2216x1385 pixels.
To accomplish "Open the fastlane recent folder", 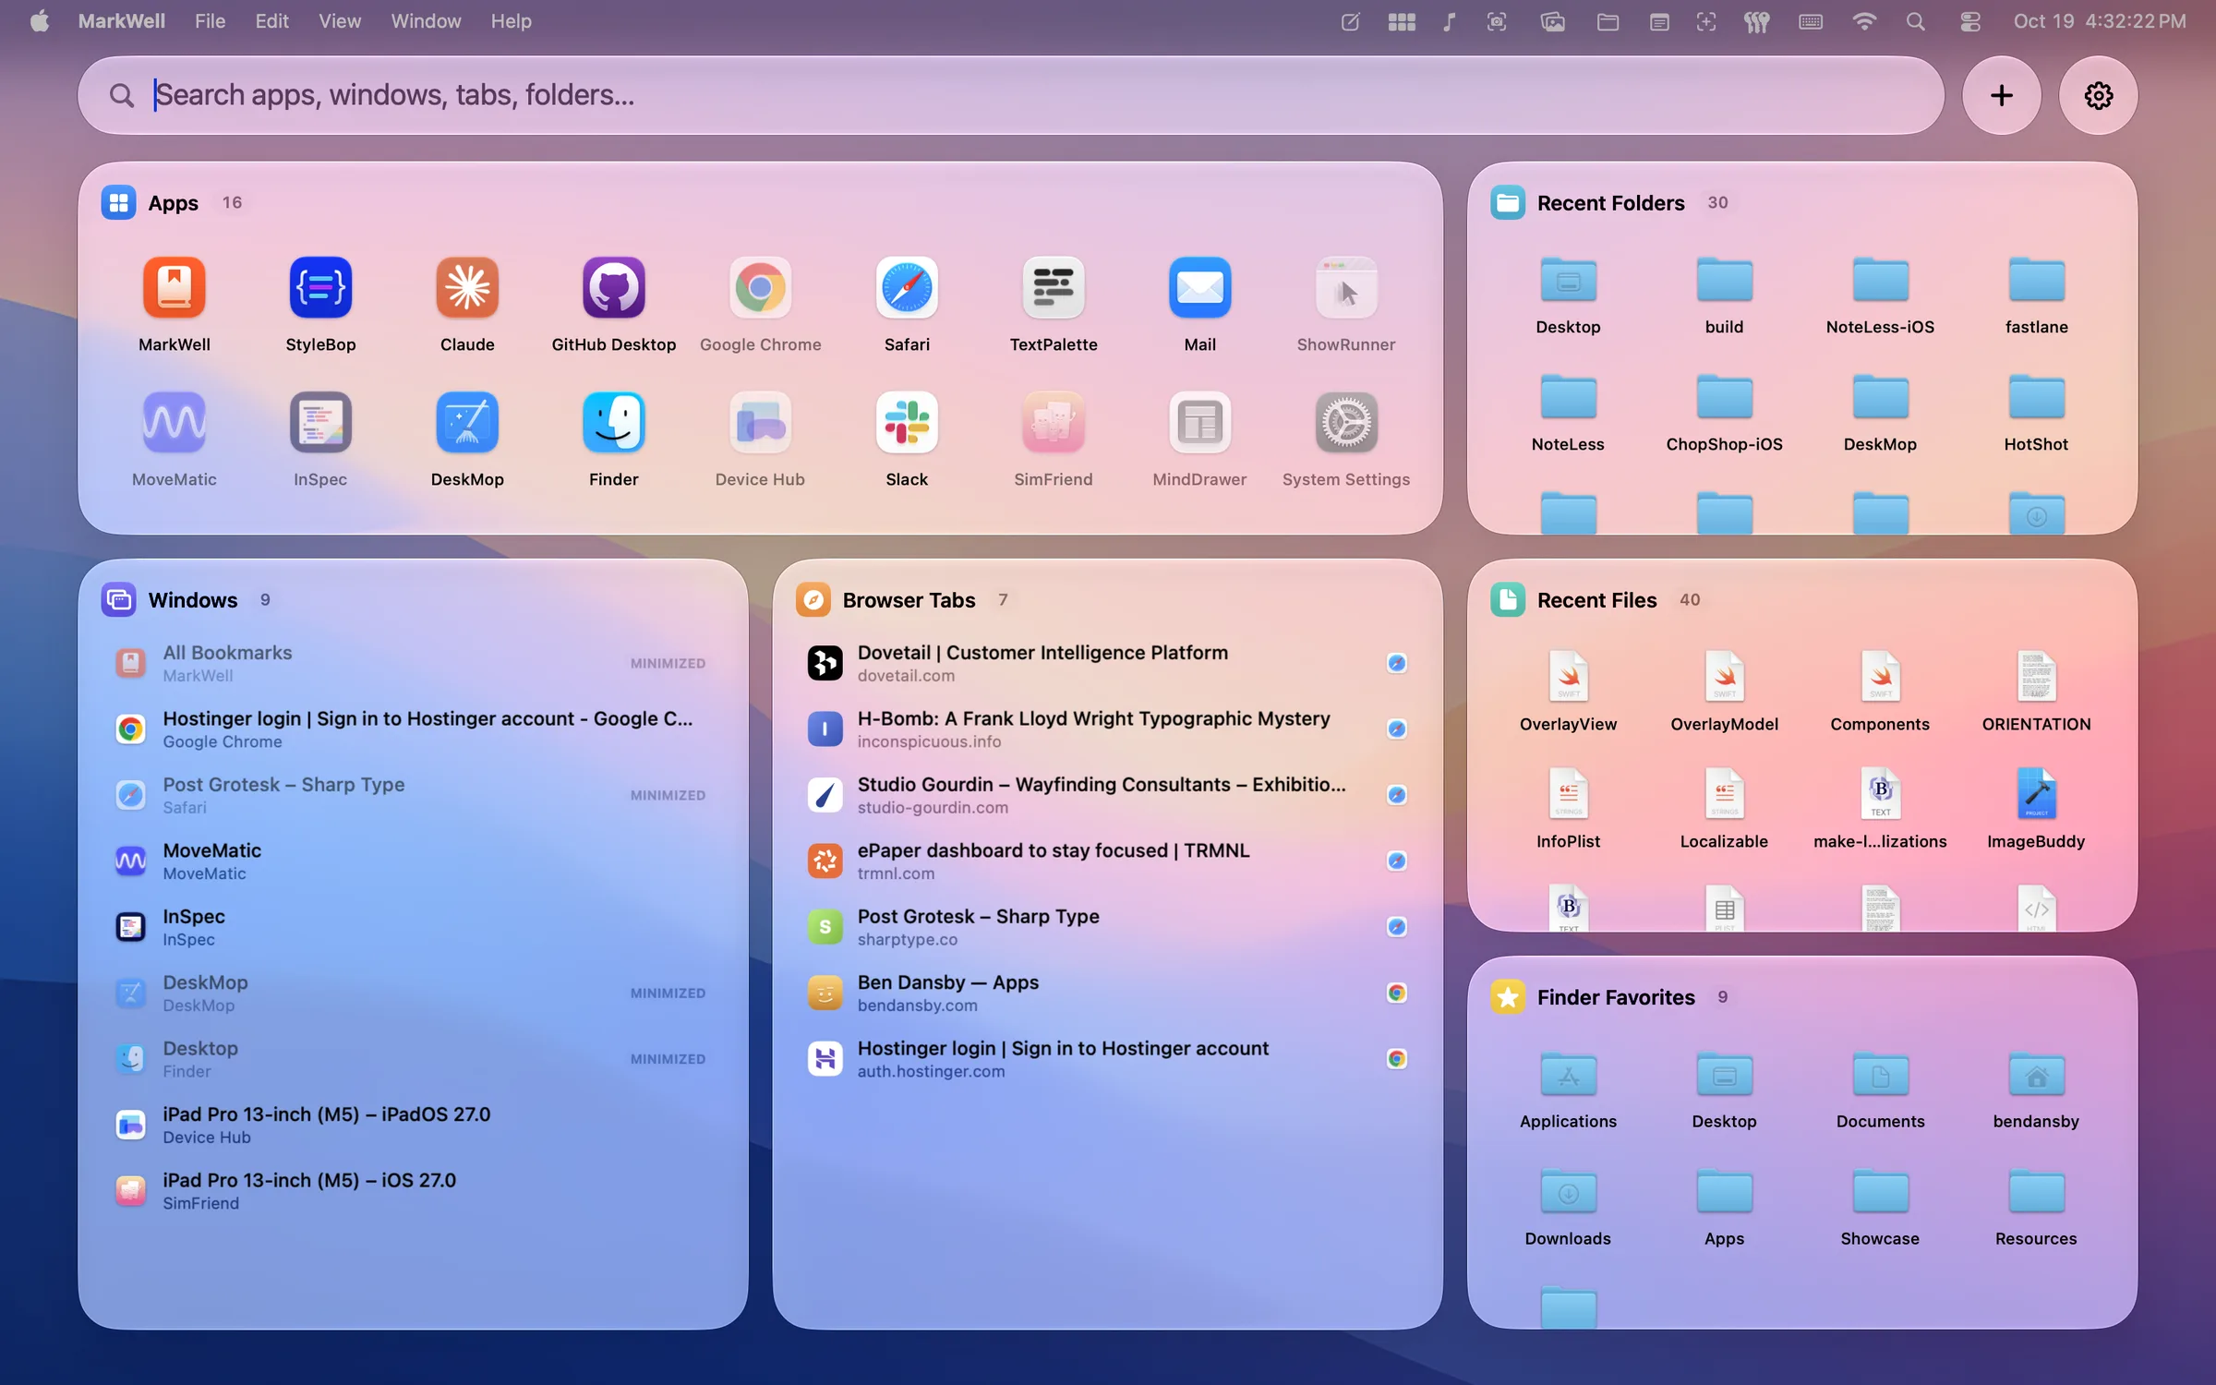I will pyautogui.click(x=2036, y=295).
